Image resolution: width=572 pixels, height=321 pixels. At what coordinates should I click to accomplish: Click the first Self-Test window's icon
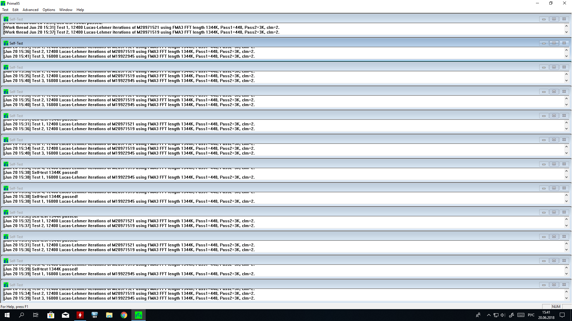click(6, 19)
